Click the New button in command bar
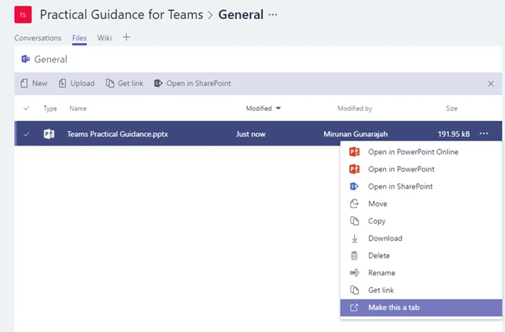Viewport: 505px width, 332px height. [x=34, y=83]
